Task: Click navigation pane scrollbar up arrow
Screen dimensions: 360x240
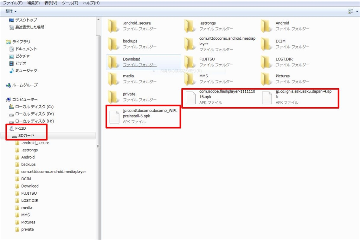Action: coord(98,20)
